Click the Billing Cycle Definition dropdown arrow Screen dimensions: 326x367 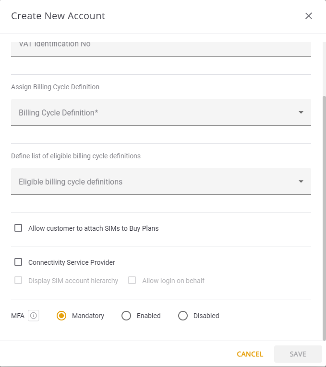[301, 112]
